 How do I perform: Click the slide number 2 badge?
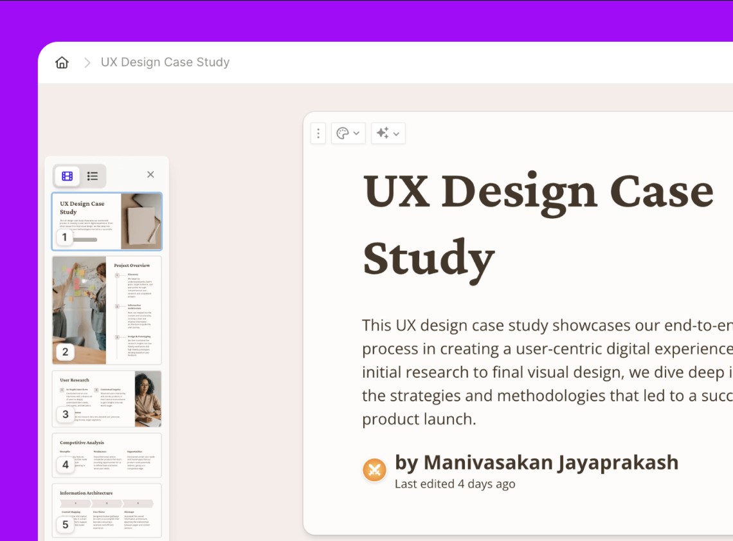point(65,352)
